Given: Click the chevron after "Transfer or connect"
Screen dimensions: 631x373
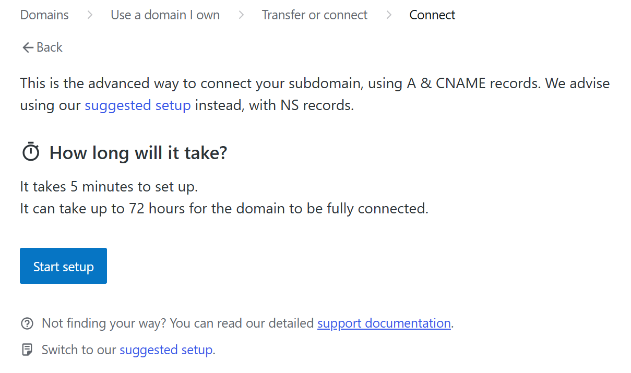Looking at the screenshot, I should [389, 15].
